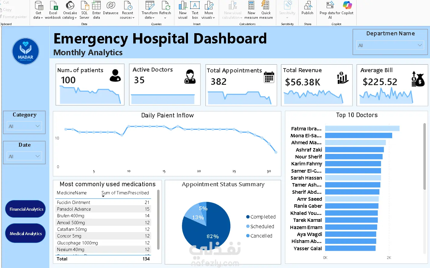Select the Brufen 400mg row
This screenshot has width=430, height=268.
point(103,216)
